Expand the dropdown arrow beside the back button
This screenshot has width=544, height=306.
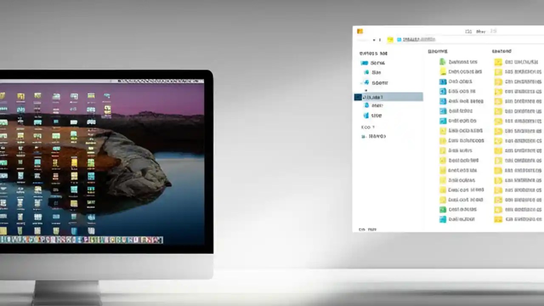pos(374,40)
